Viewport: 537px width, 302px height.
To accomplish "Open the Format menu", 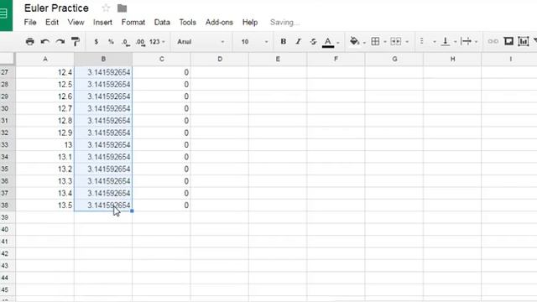I will pos(133,23).
